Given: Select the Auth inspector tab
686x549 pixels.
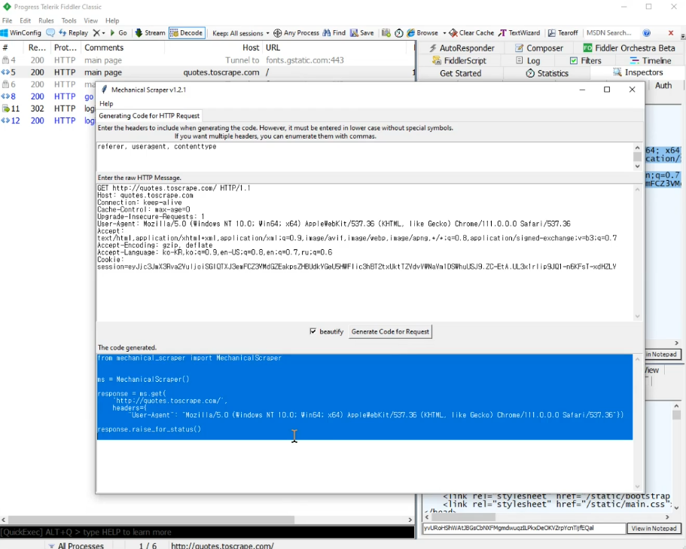Looking at the screenshot, I should point(663,86).
